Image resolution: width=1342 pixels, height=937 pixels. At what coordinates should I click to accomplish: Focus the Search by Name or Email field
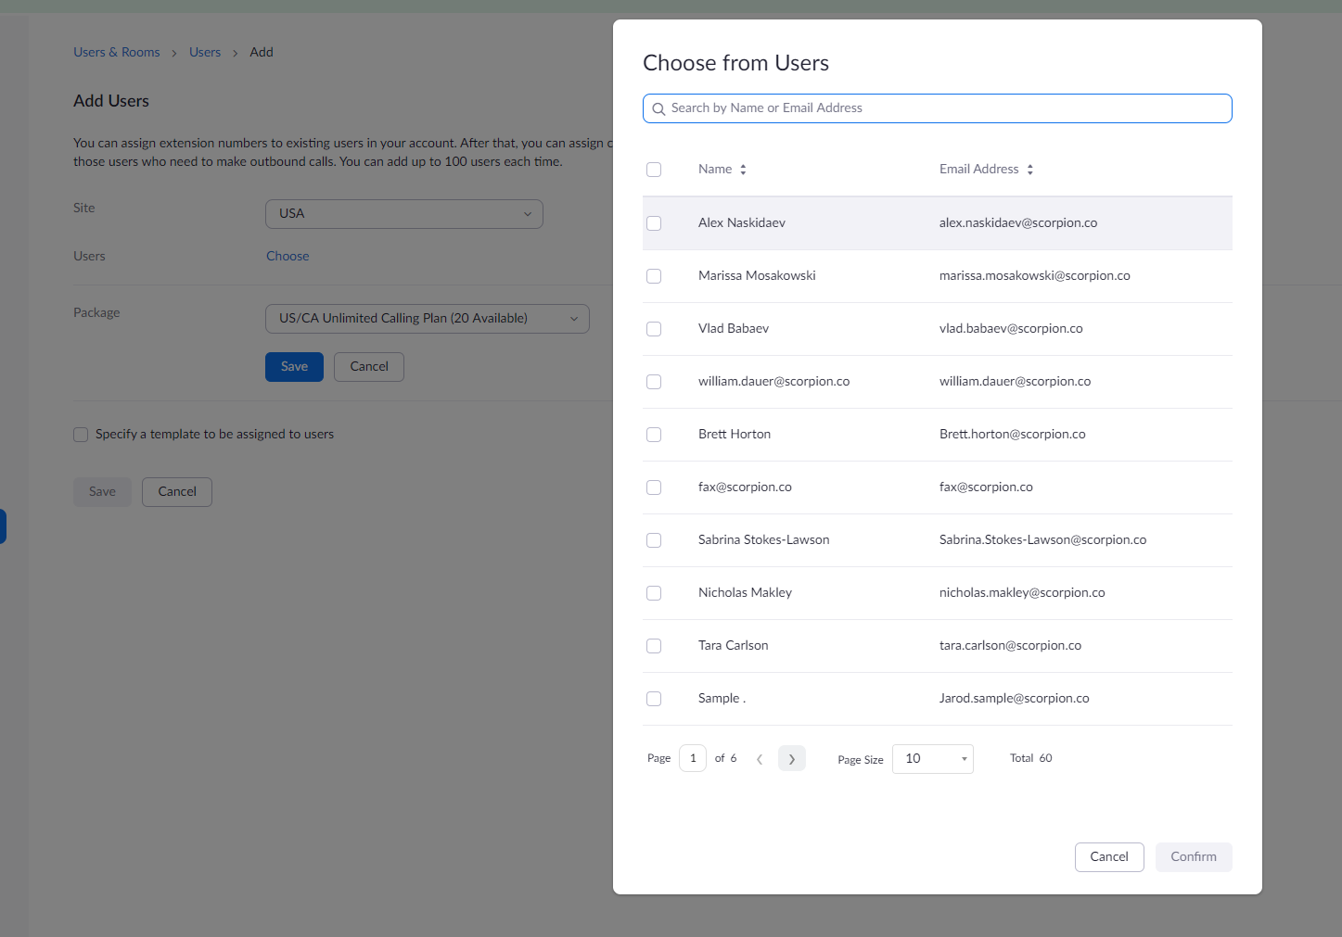[946, 108]
